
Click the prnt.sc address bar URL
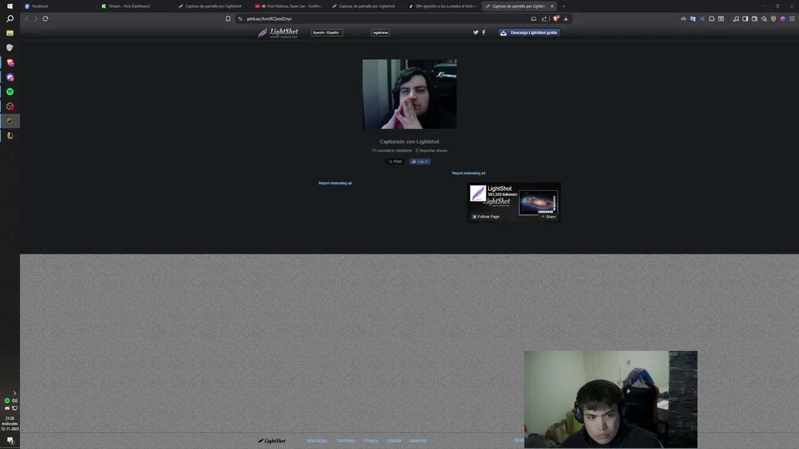tap(270, 19)
